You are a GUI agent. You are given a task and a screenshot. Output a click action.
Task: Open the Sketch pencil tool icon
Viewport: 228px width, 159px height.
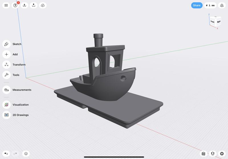click(x=6, y=44)
